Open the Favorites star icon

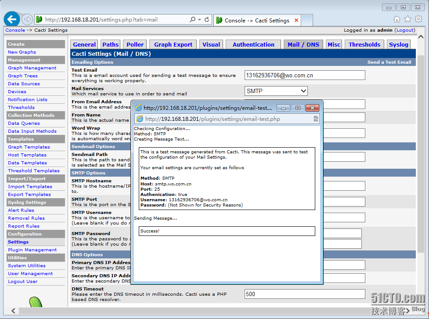(x=407, y=19)
